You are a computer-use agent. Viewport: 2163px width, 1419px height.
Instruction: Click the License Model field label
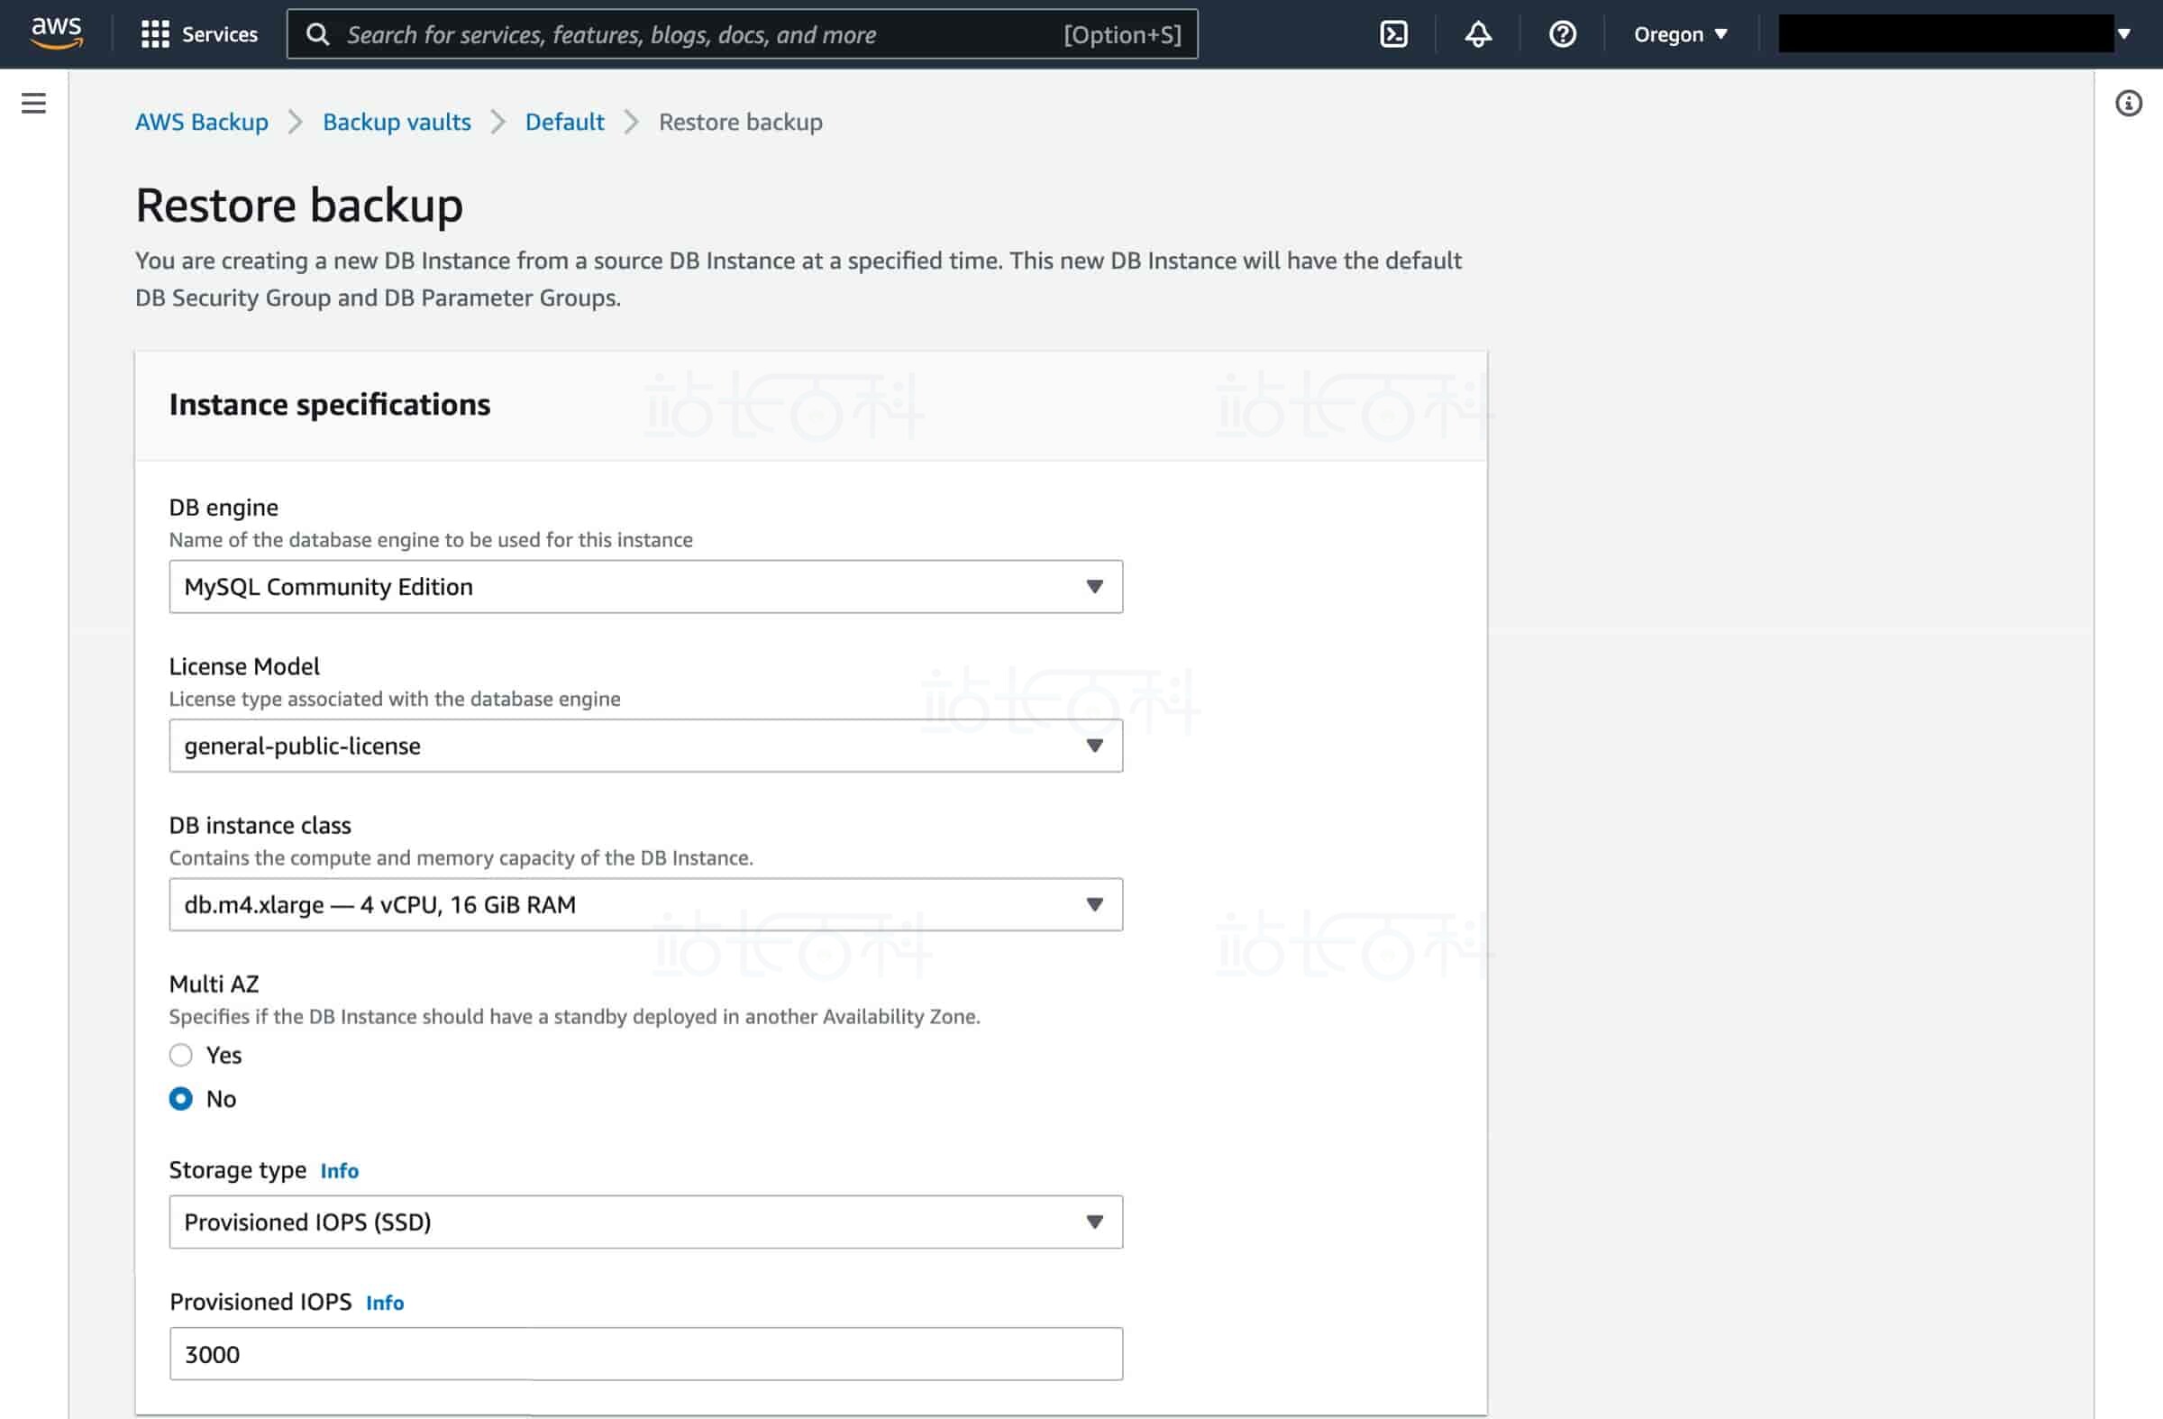244,666
